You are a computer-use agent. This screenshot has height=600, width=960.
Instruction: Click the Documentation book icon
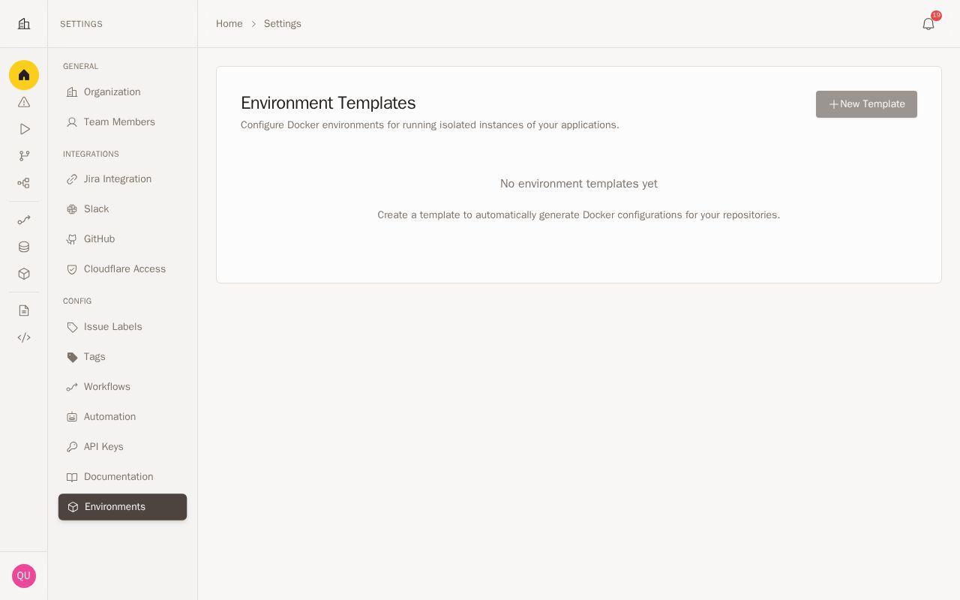[72, 477]
